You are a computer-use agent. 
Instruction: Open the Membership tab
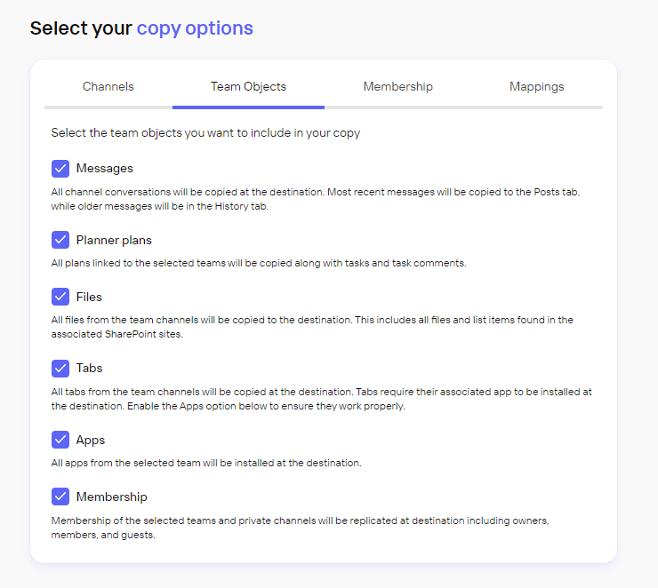click(x=397, y=87)
